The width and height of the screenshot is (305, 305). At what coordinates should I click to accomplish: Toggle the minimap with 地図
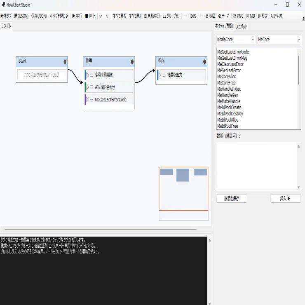[210, 16]
